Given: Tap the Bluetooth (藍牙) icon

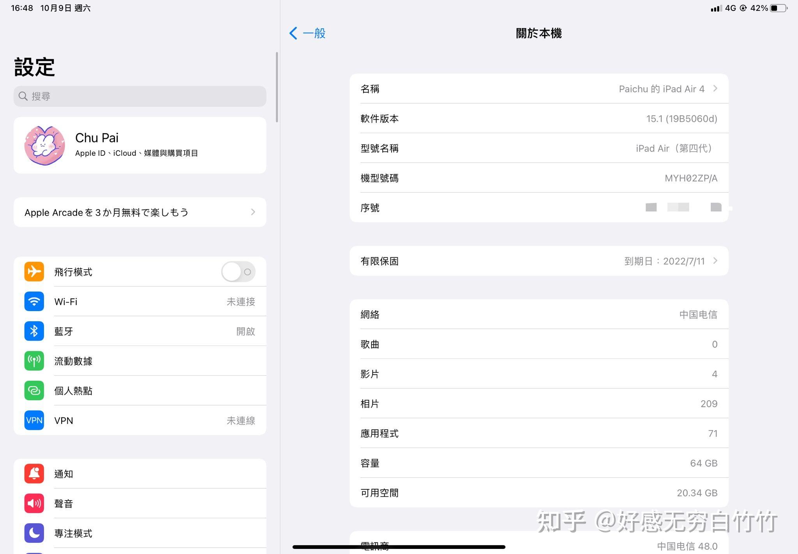Looking at the screenshot, I should (34, 331).
